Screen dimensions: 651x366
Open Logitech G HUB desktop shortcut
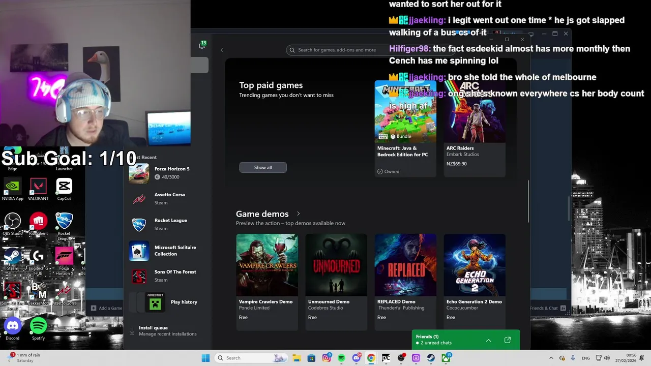[38, 261]
